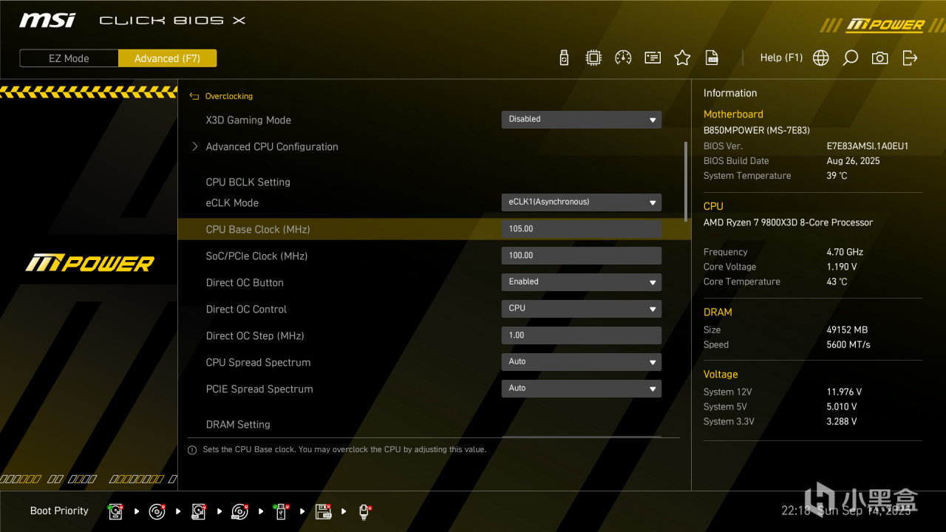Go back using the Overclocking arrow icon

(x=194, y=96)
